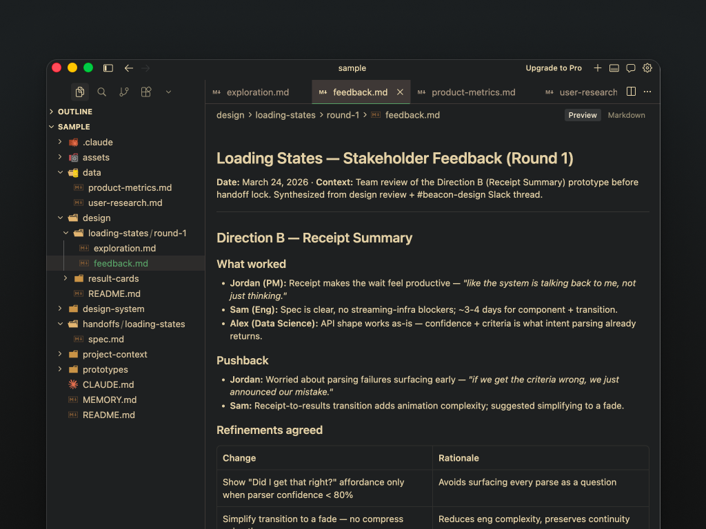
Task: Open the Extensions blocks icon
Action: [x=146, y=92]
